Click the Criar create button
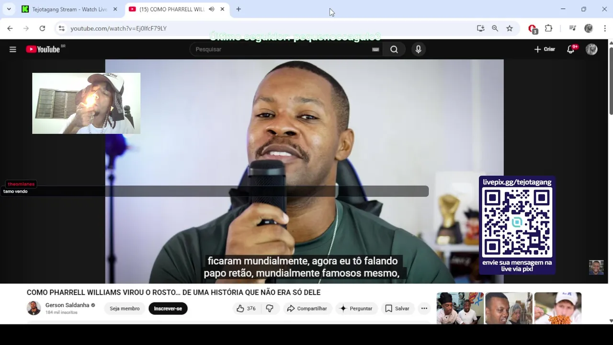This screenshot has width=613, height=345. click(545, 49)
